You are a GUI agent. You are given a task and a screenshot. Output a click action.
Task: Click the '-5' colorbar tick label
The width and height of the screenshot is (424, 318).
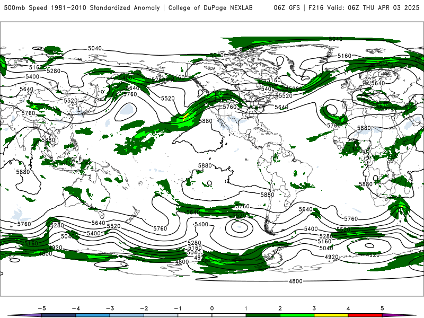(42, 308)
